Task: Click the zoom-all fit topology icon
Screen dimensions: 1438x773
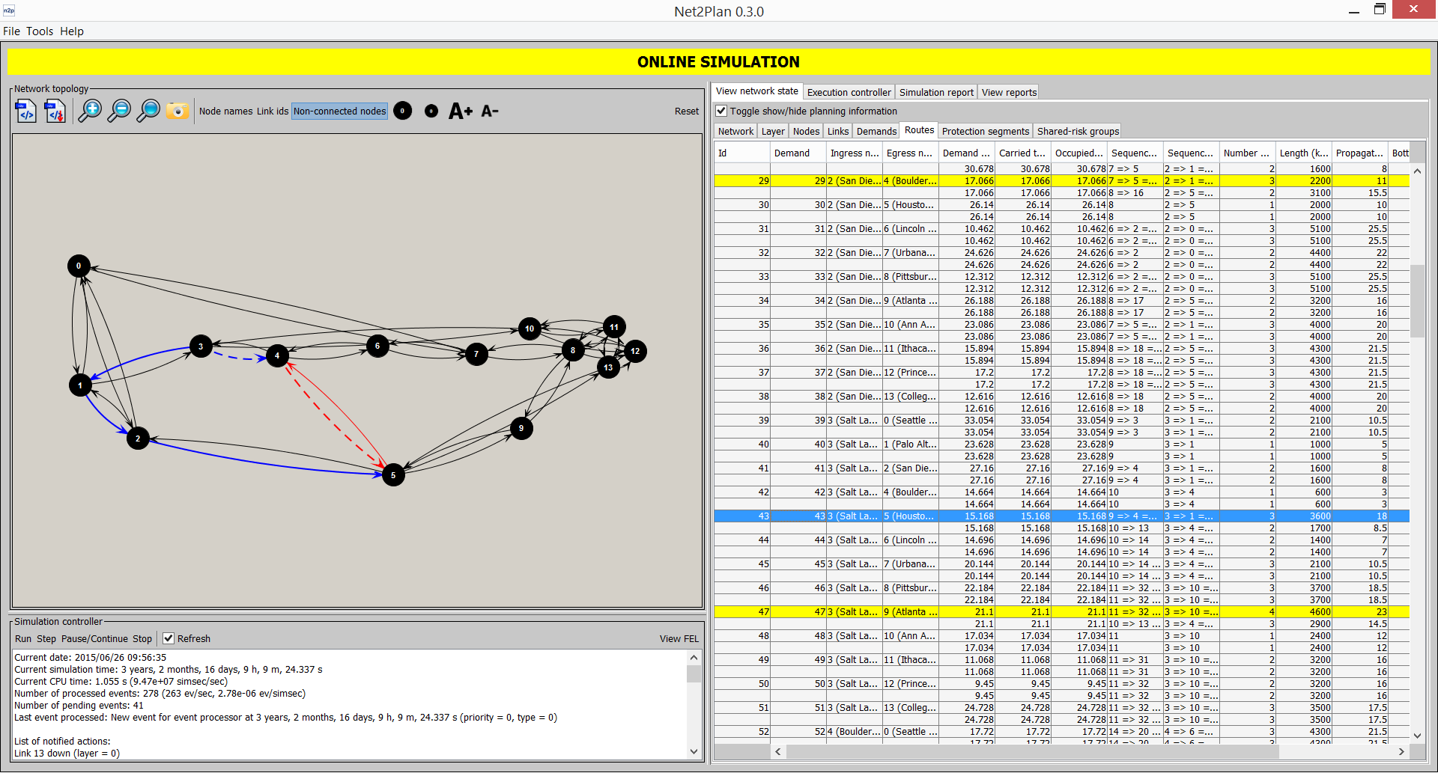Action: (148, 111)
